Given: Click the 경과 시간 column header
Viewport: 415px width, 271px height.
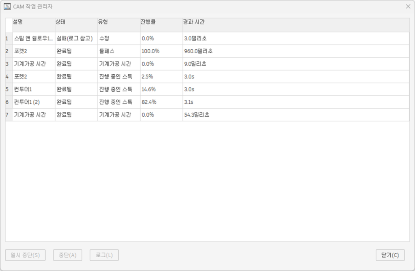Looking at the screenshot, I should tap(296, 25).
